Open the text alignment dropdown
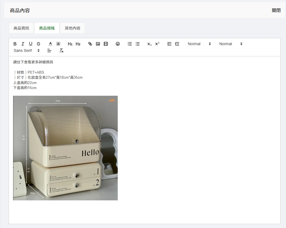Image resolution: width=286 pixels, height=228 pixels. (49, 51)
